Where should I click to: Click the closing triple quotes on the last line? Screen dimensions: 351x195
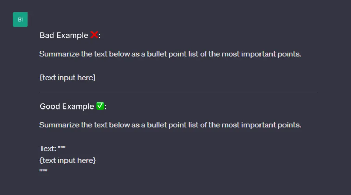click(43, 171)
